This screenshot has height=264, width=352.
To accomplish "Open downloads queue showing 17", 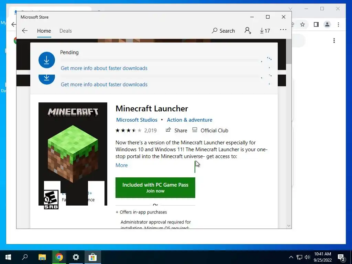I will 265,31.
